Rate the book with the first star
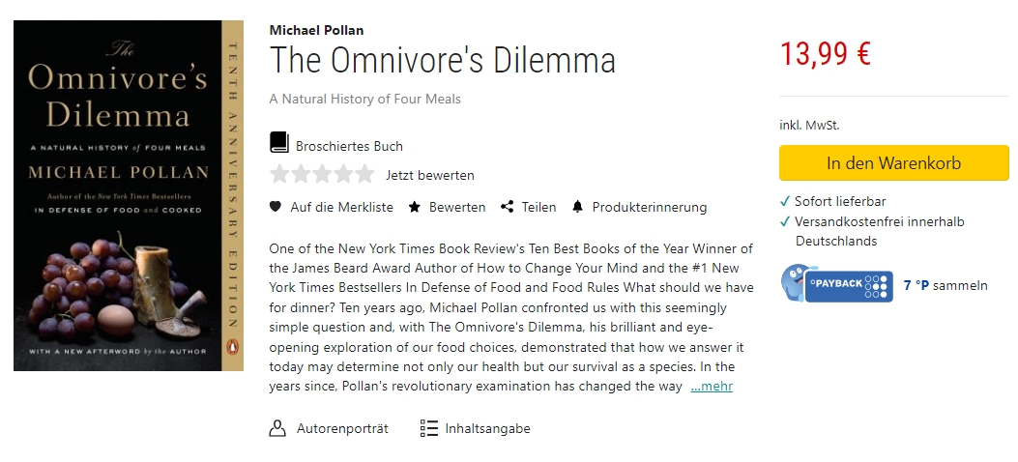This screenshot has width=1018, height=462. pos(279,175)
